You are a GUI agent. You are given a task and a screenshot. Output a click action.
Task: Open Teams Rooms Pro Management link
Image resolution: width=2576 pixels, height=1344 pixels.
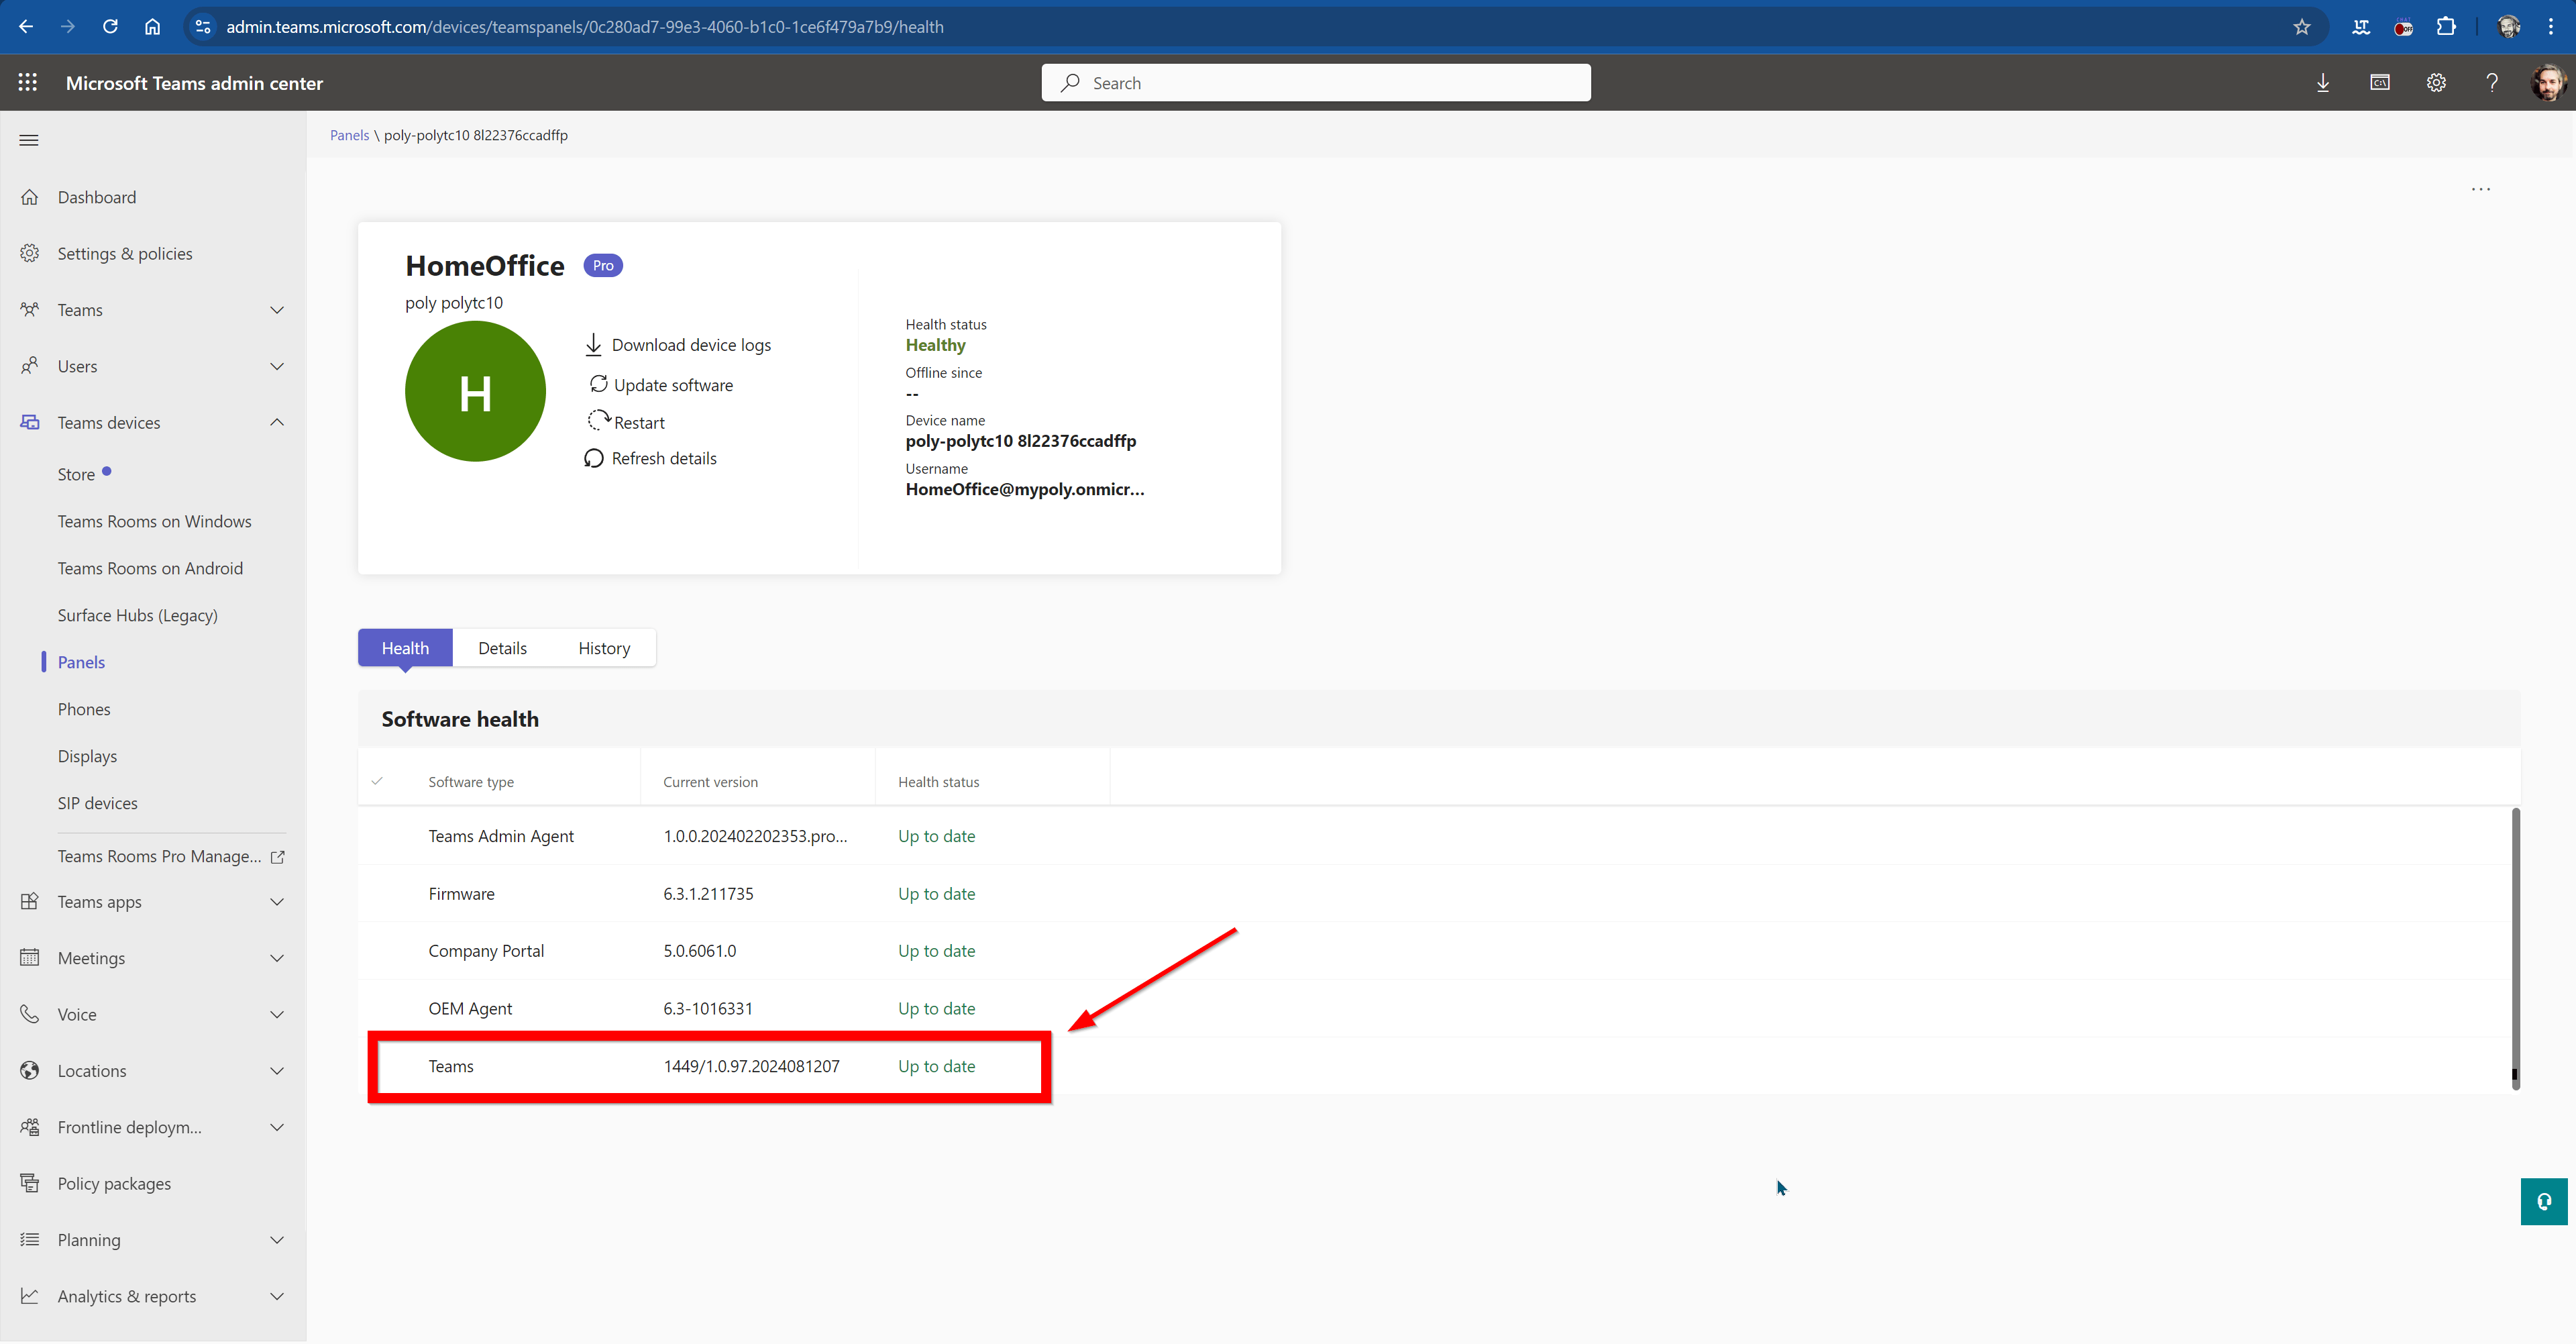171,856
